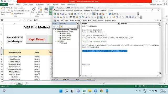This screenshot has height=94, width=168.
Task: Toggle Breakpoint hand icon in Debug toolbar
Action: coord(114,17)
